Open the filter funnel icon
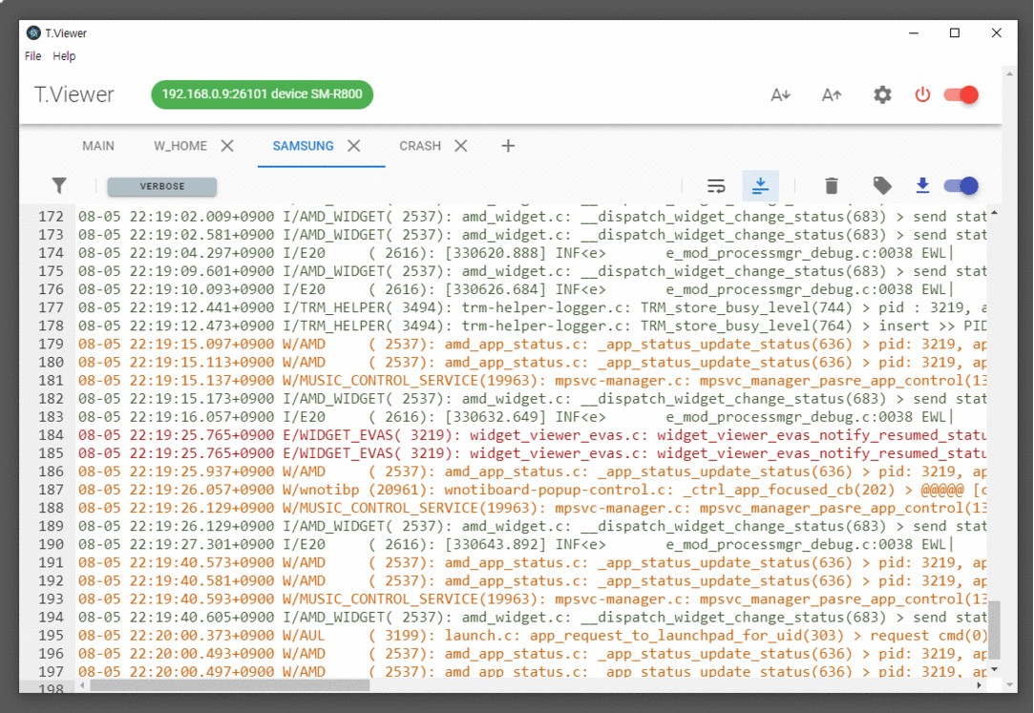1034x713 pixels. [x=59, y=186]
